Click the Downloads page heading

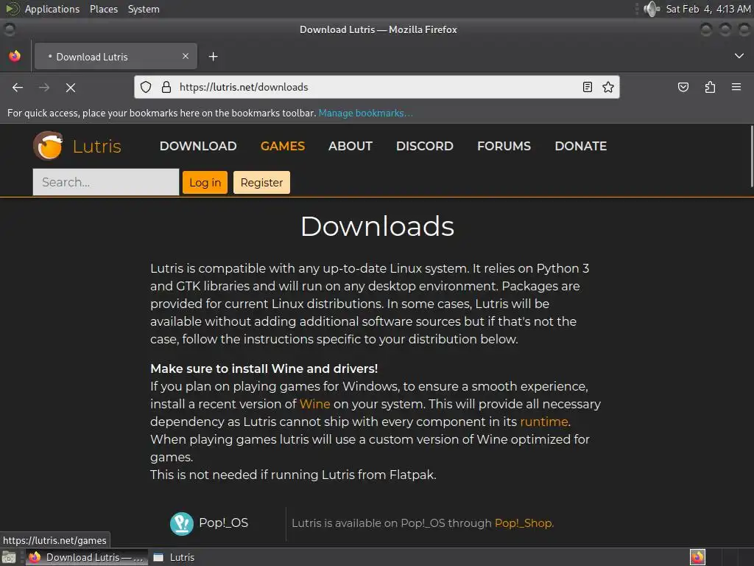point(378,226)
